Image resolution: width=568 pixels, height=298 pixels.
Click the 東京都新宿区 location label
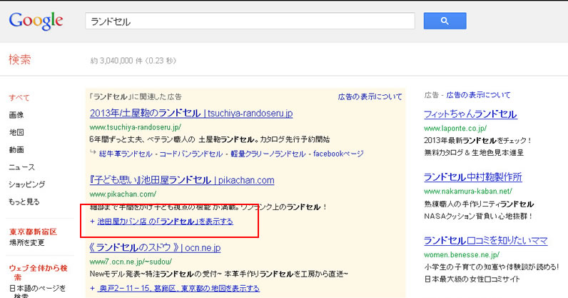34,232
